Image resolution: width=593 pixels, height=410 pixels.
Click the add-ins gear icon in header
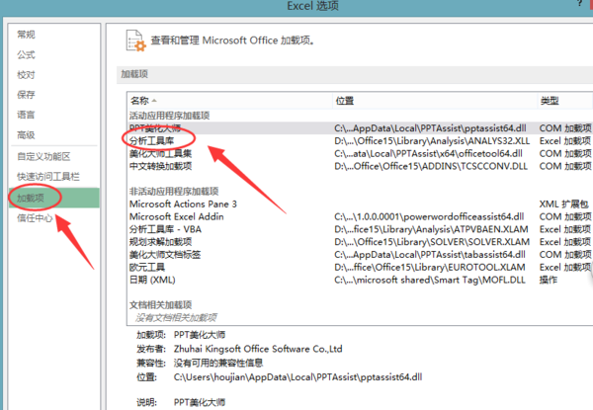coord(132,41)
